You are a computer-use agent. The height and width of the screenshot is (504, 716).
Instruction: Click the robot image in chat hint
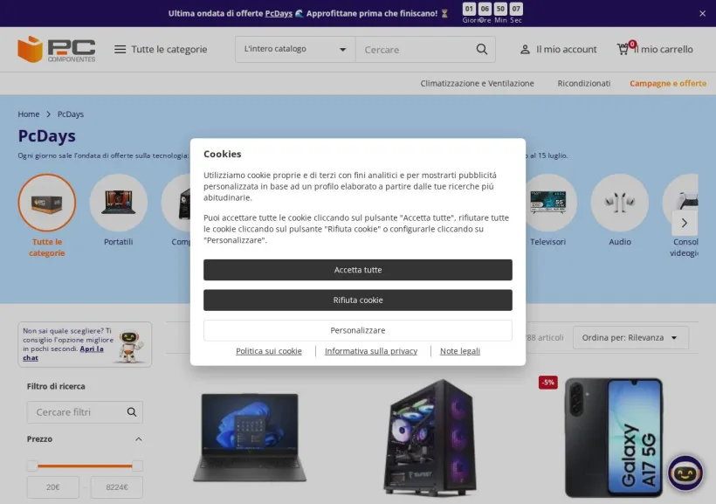click(x=131, y=346)
